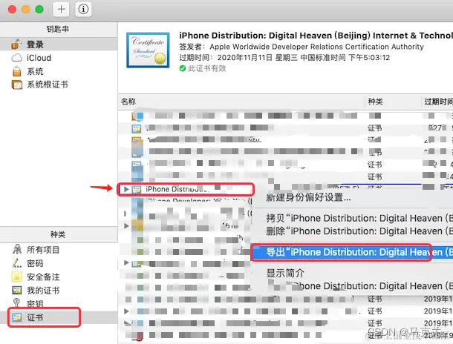Select the 登录 keychain
453x344 pixels.
pyautogui.click(x=59, y=44)
